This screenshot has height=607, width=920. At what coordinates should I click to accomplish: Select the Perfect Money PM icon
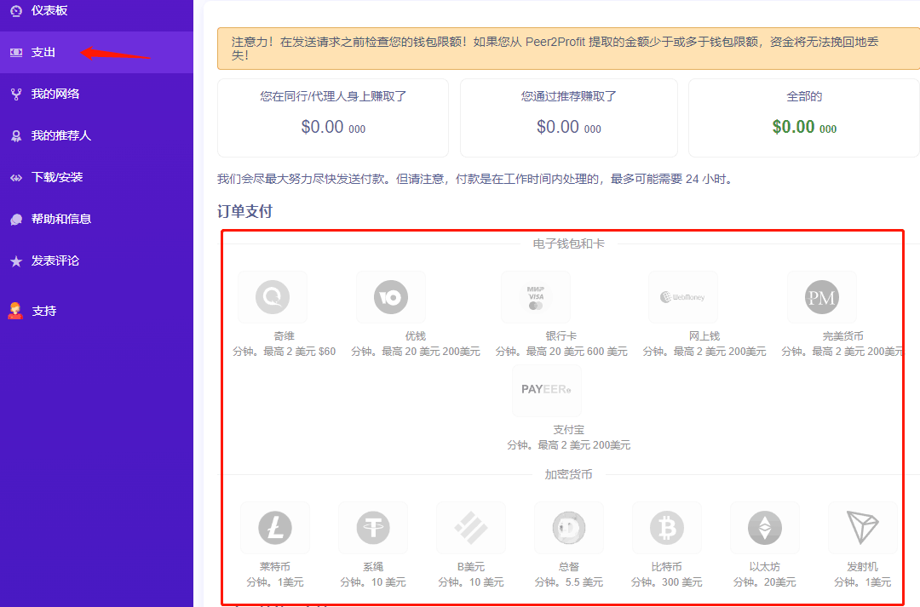[821, 297]
